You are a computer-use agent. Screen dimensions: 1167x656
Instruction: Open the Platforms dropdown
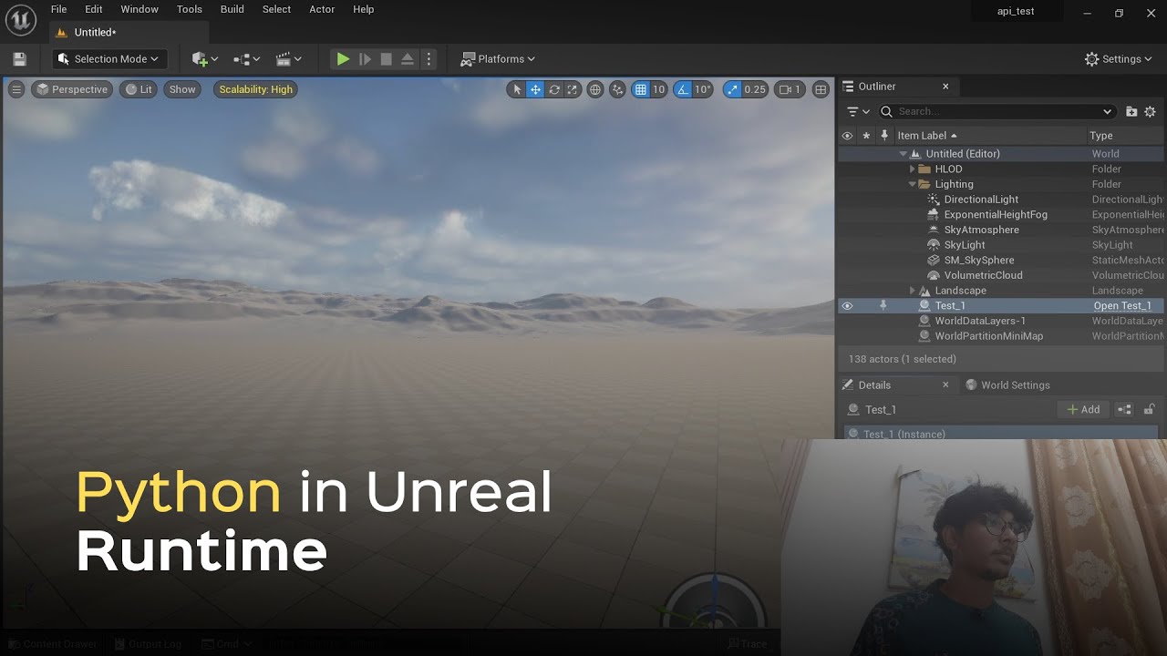498,59
